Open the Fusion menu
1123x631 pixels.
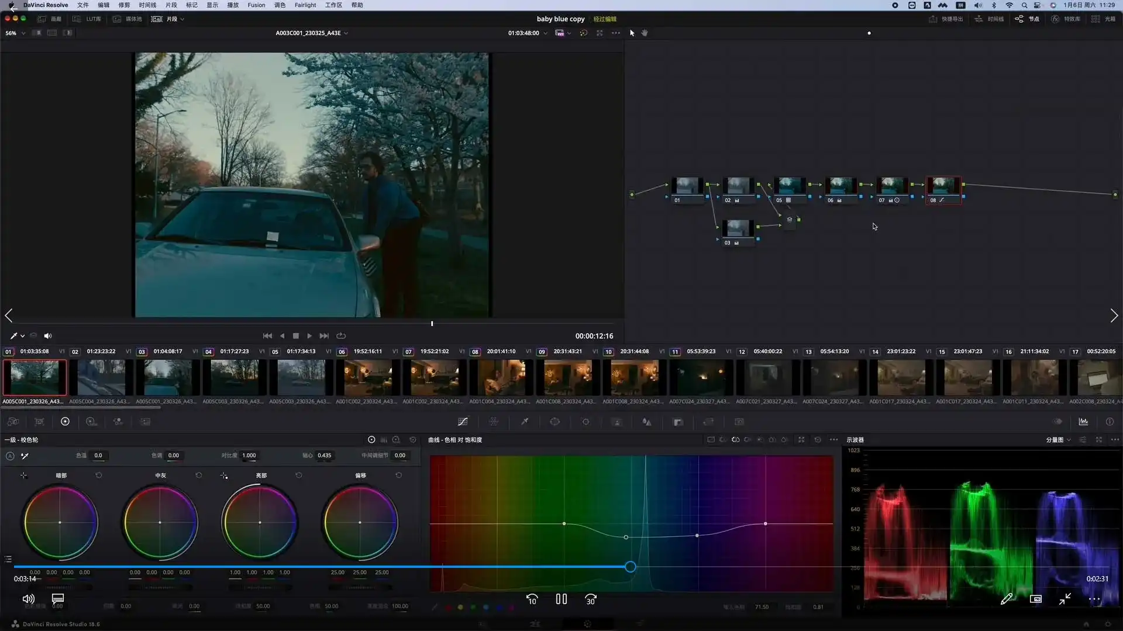(x=256, y=5)
